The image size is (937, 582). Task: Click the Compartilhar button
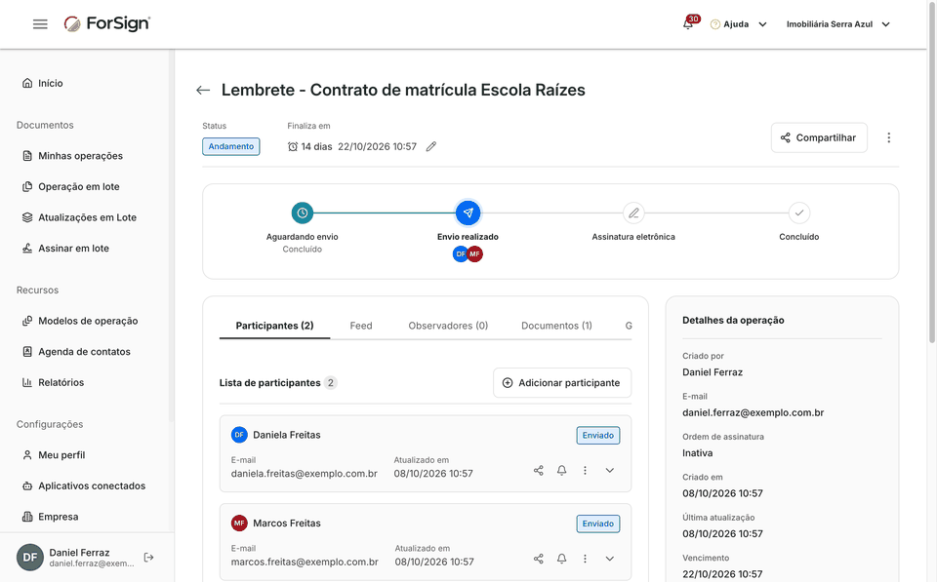(819, 137)
